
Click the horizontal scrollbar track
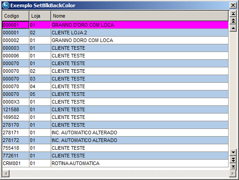(x=119, y=174)
